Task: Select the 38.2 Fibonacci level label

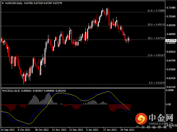Action: click(156, 38)
